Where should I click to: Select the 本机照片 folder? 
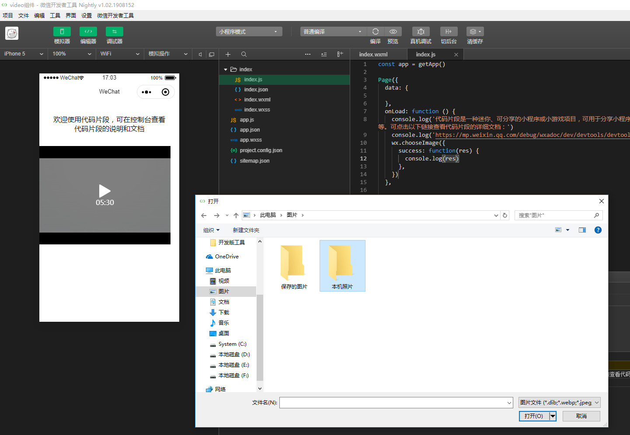coord(342,266)
